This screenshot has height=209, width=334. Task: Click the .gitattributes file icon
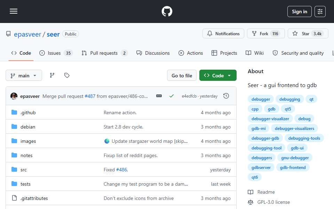pos(14,198)
